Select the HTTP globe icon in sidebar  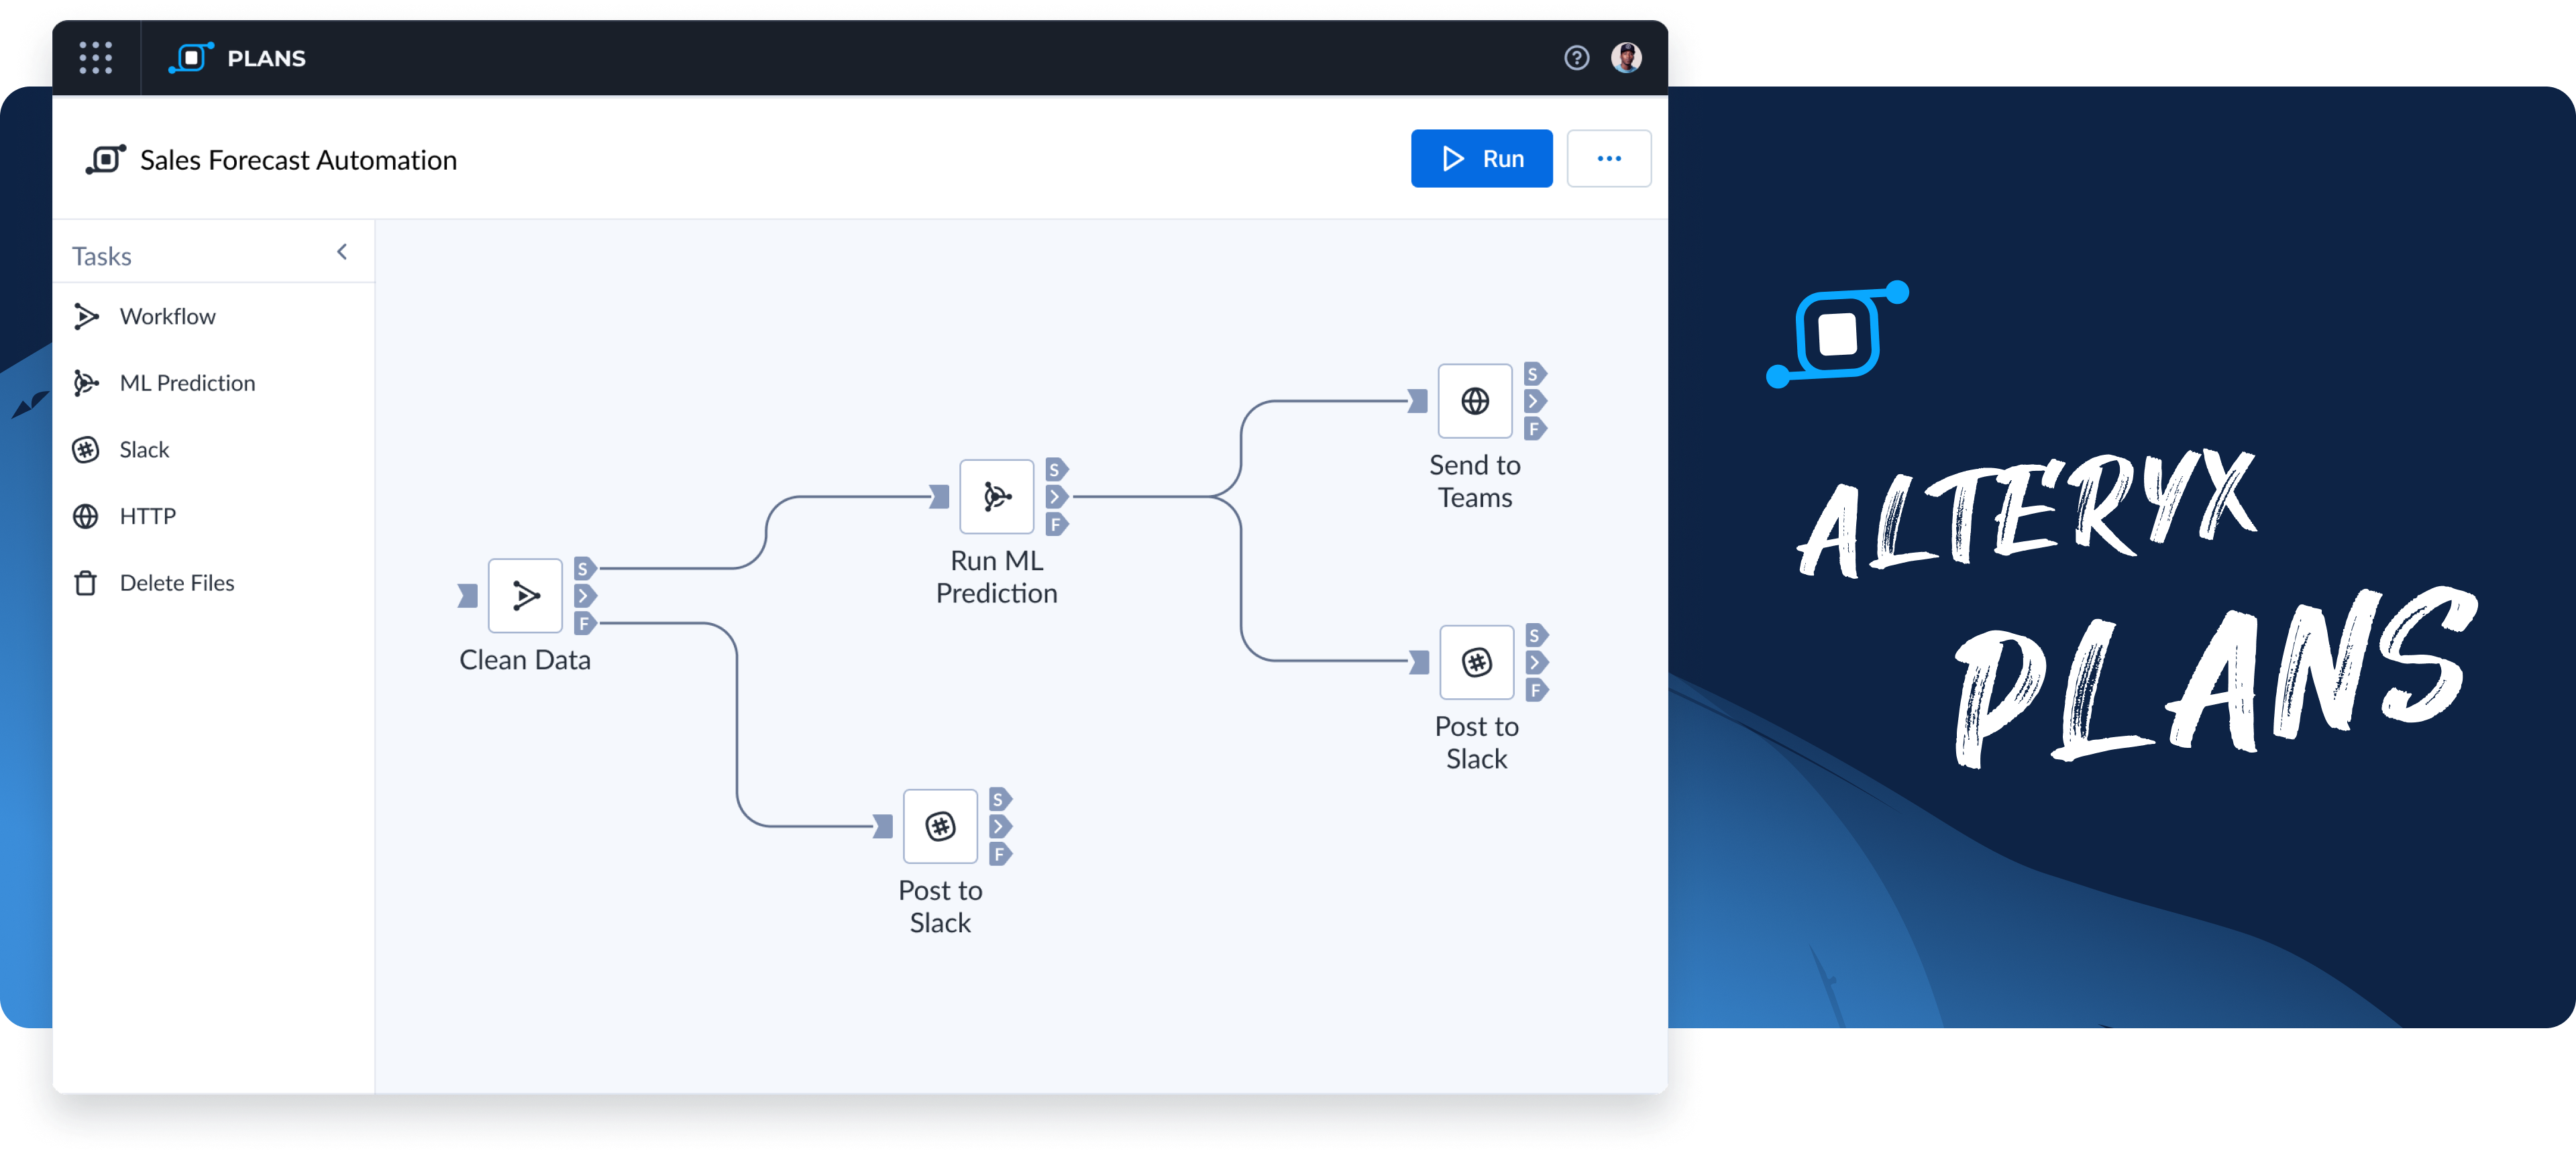click(86, 516)
